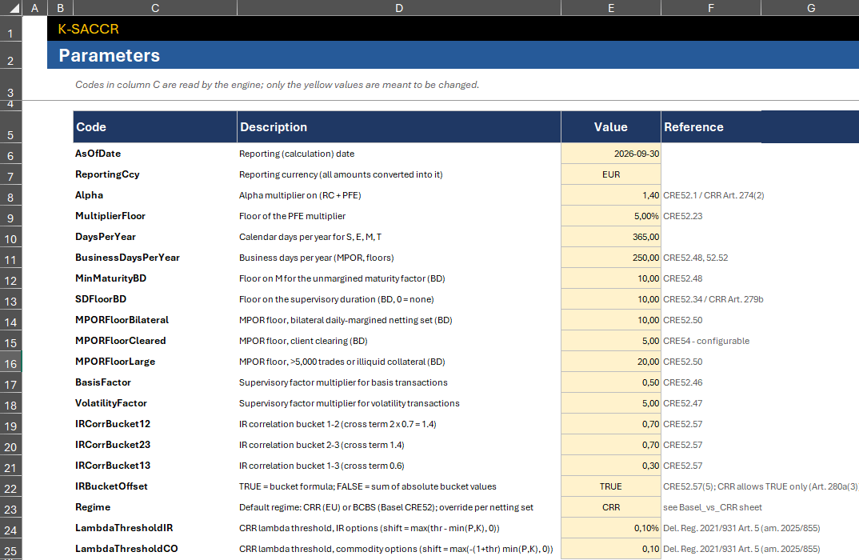
Task: Select the IRBucketOffset value TRUE
Action: tap(611, 486)
